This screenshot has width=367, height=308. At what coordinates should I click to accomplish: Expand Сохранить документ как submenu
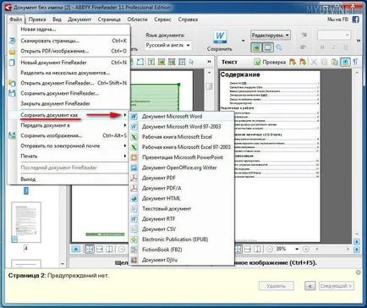pyautogui.click(x=68, y=115)
